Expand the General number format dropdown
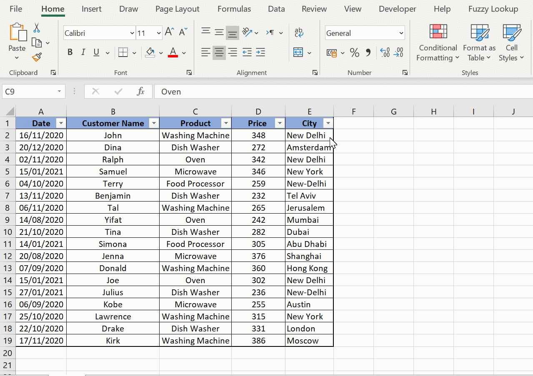The width and height of the screenshot is (533, 376). [x=401, y=33]
